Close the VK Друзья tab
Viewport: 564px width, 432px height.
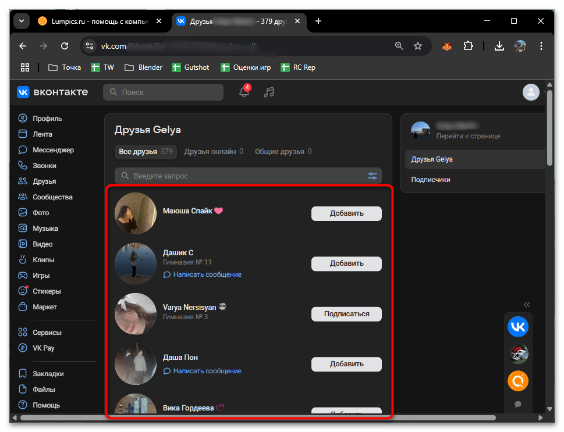tap(297, 21)
